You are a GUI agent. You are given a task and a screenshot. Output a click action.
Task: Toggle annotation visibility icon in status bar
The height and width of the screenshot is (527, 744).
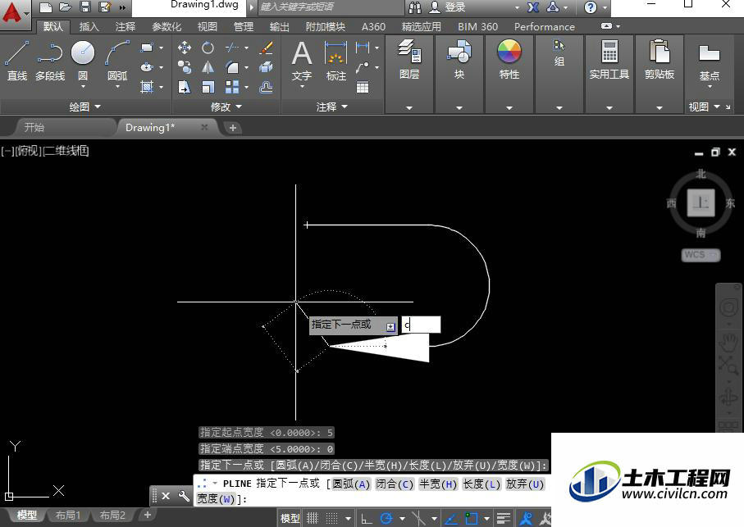[526, 518]
